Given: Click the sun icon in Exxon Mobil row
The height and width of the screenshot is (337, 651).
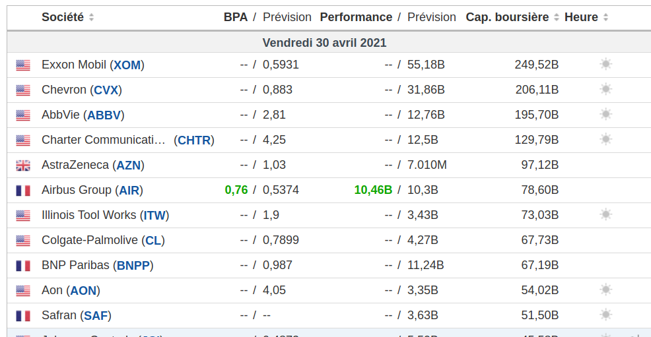Looking at the screenshot, I should [x=605, y=64].
